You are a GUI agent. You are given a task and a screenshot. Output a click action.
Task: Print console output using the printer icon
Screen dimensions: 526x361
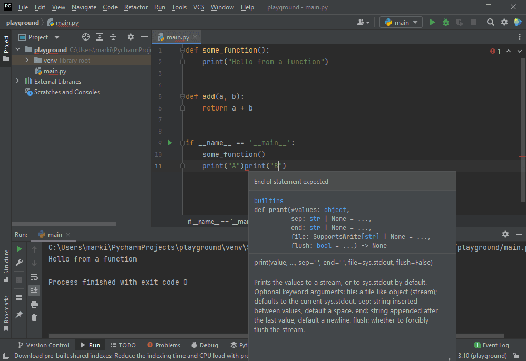click(x=34, y=304)
